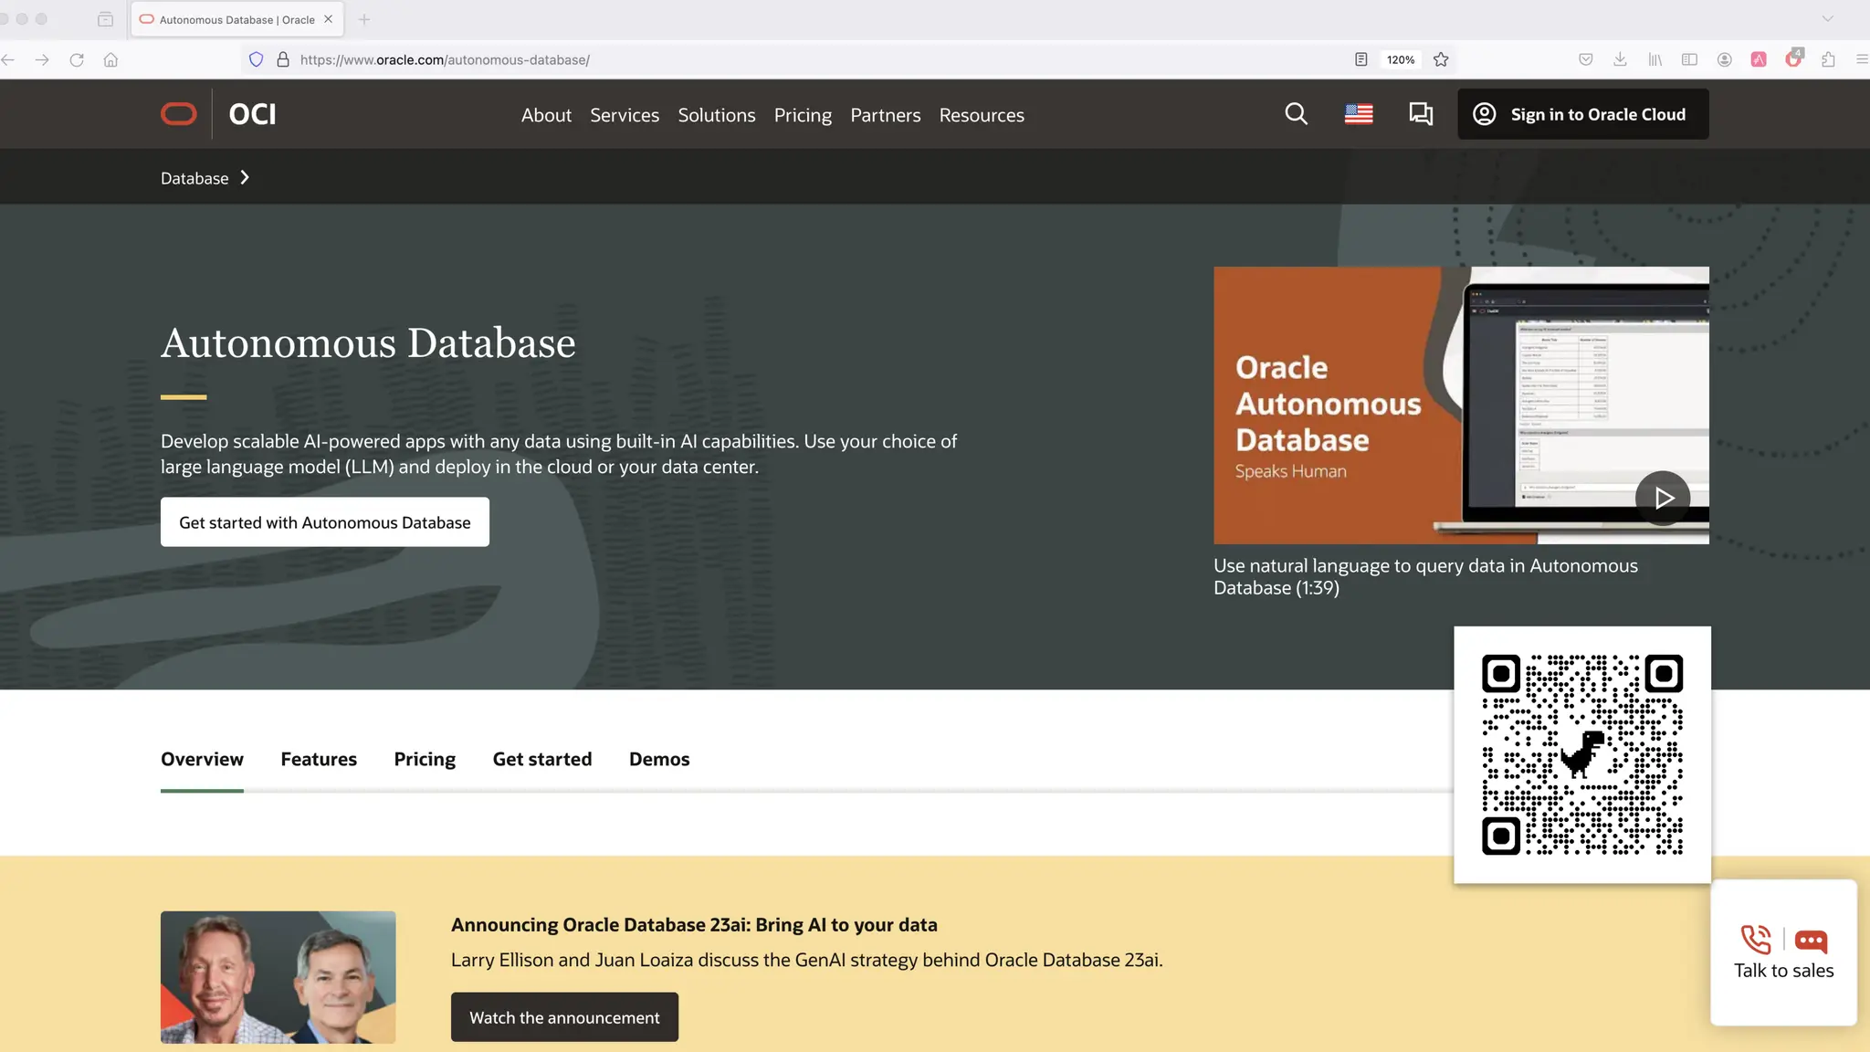1870x1052 pixels.
Task: Bookmark this page with the star icon
Action: [1441, 59]
